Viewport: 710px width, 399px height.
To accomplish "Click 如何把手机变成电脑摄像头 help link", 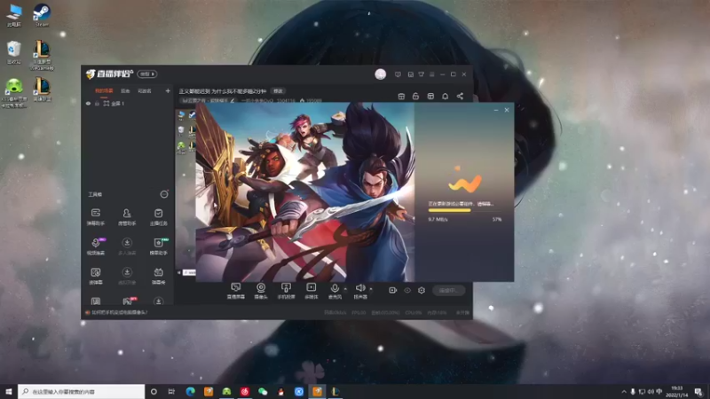I will point(120,312).
